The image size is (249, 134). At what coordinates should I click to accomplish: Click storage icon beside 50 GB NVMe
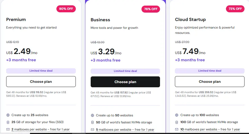click(92, 123)
